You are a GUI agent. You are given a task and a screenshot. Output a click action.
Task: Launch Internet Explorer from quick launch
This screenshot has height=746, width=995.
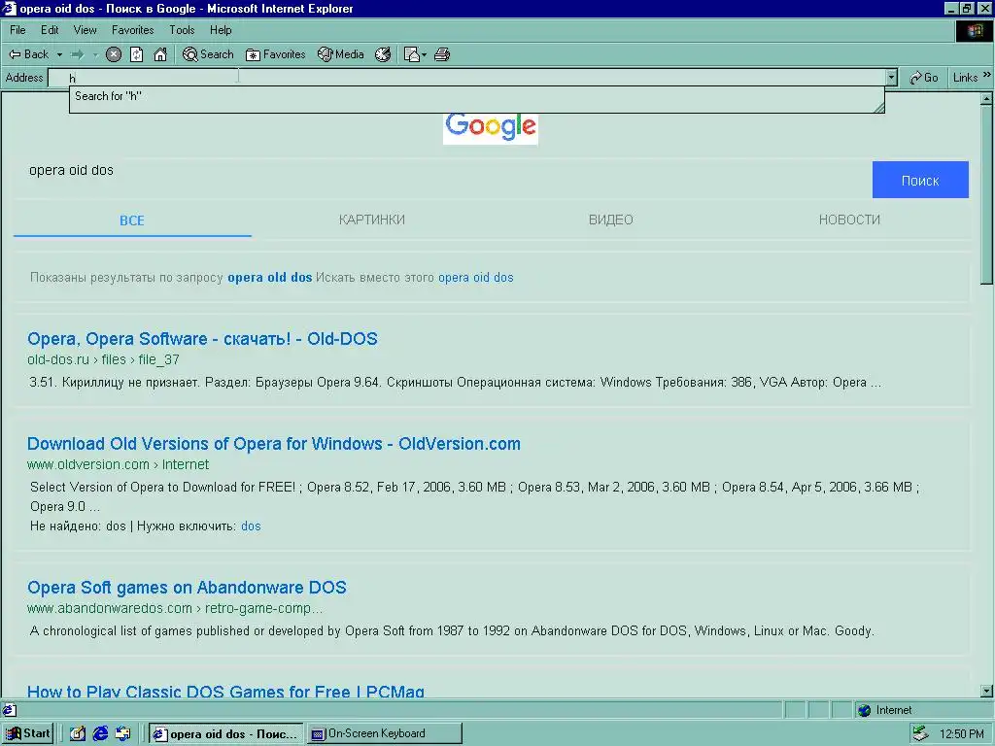(100, 734)
